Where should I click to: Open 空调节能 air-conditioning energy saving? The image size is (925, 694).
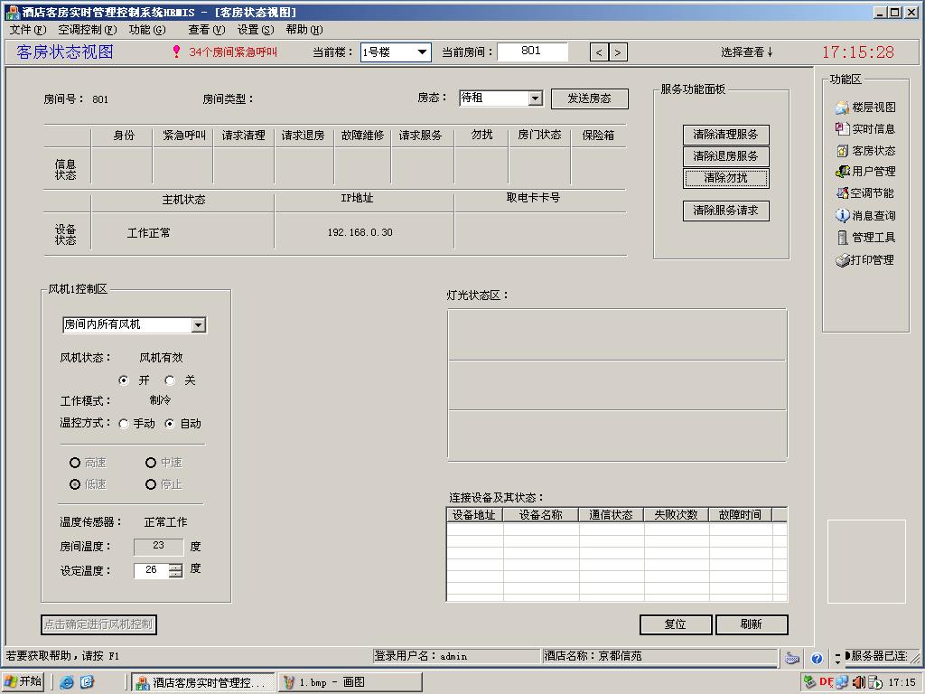click(x=865, y=192)
